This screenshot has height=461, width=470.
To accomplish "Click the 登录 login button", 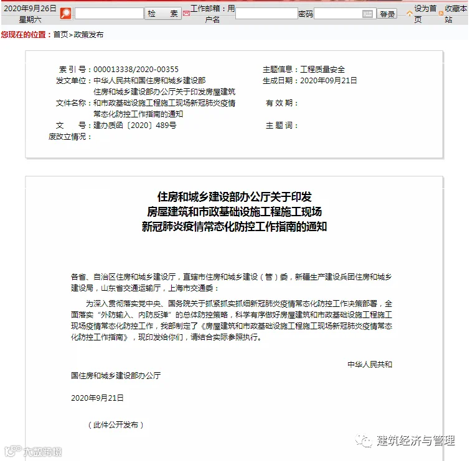I will pyautogui.click(x=387, y=14).
